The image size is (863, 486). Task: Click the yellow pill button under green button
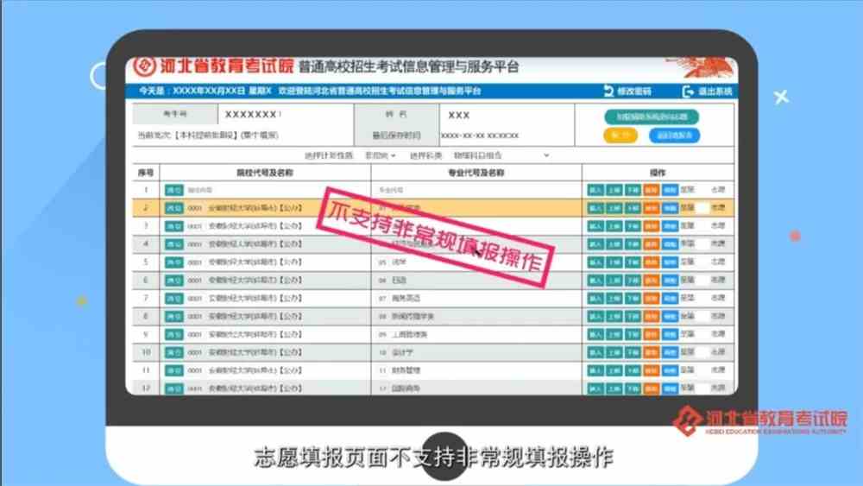[x=620, y=136]
